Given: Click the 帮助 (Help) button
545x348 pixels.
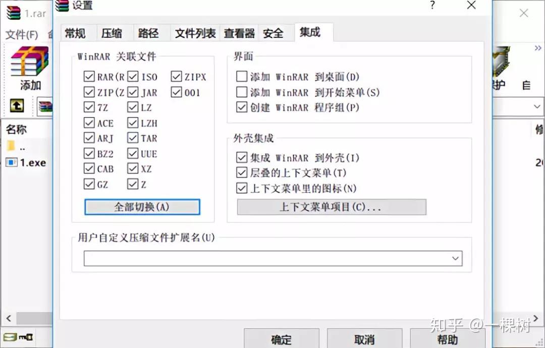Looking at the screenshot, I should pos(447,338).
